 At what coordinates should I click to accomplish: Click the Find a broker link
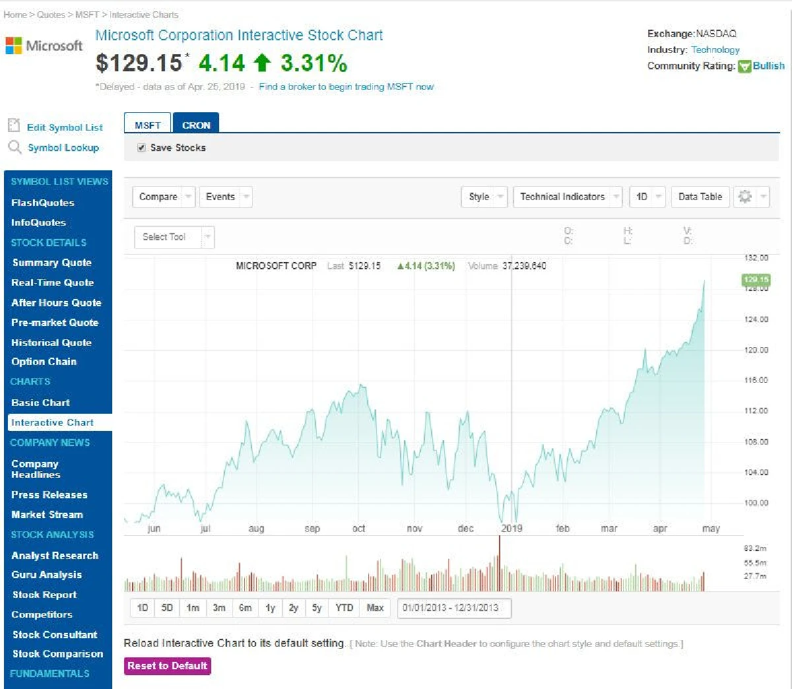[x=346, y=86]
